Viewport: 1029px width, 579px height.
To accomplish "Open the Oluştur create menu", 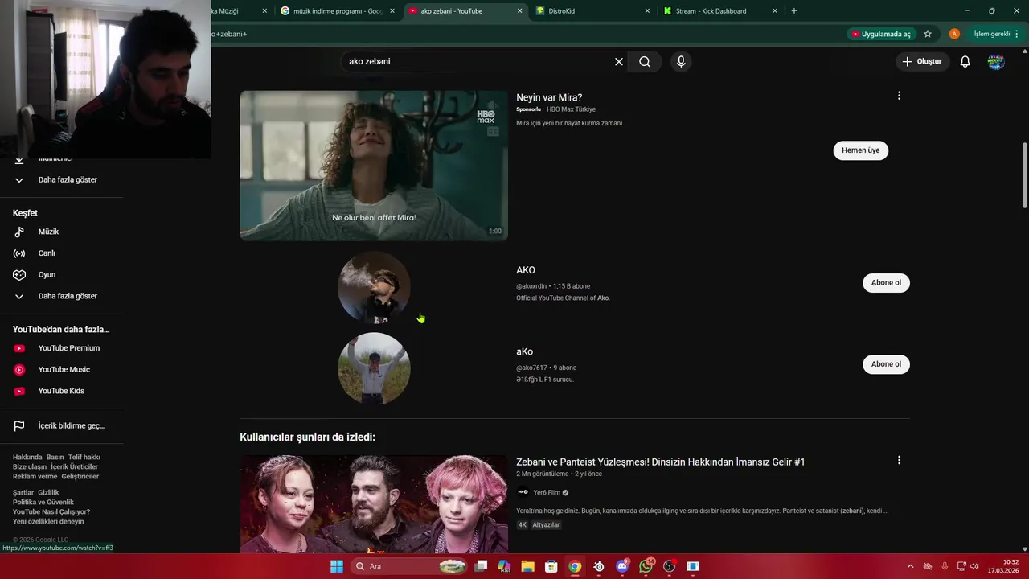I will pos(923,61).
